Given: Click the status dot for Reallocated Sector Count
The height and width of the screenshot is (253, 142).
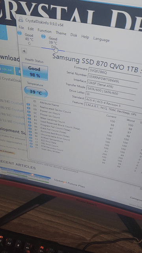Looking at the screenshot, I should [x=28, y=104].
